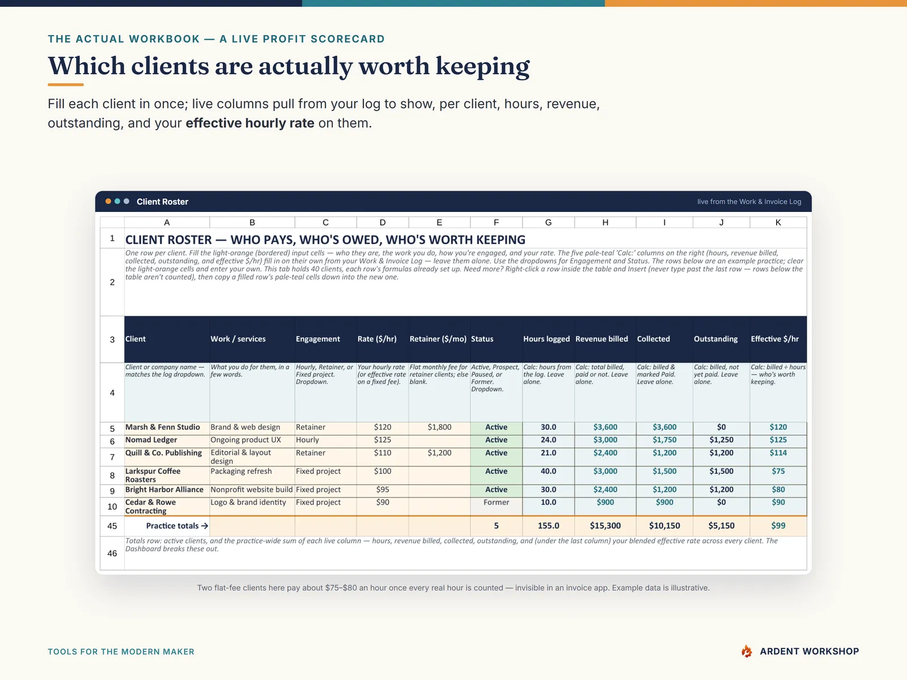Click the empty retainer cell for Nomad Ledger
907x680 pixels.
439,440
